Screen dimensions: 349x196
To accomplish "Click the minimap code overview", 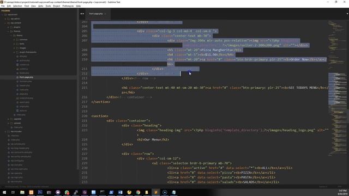I will coord(337,89).
